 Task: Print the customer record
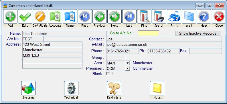click(x=174, y=16)
